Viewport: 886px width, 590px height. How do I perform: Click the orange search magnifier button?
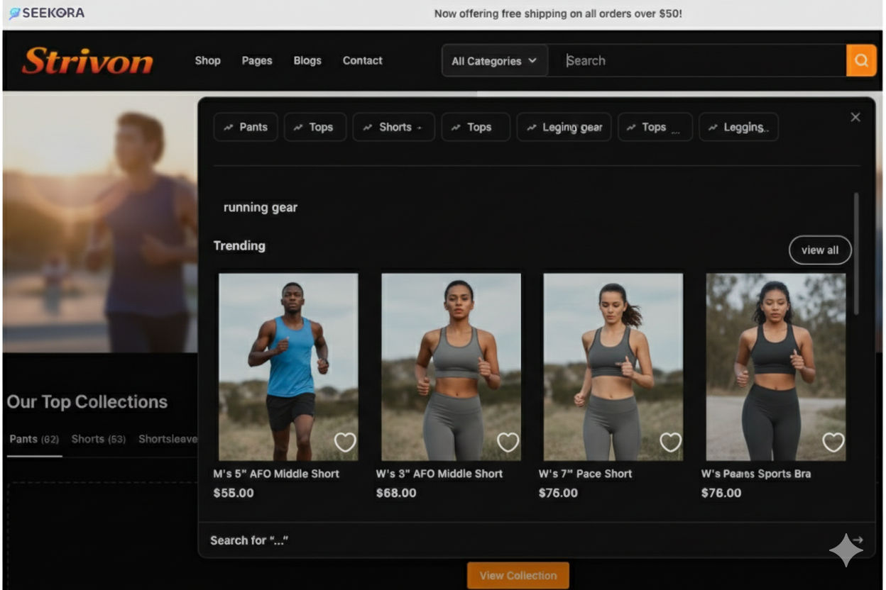pos(860,61)
